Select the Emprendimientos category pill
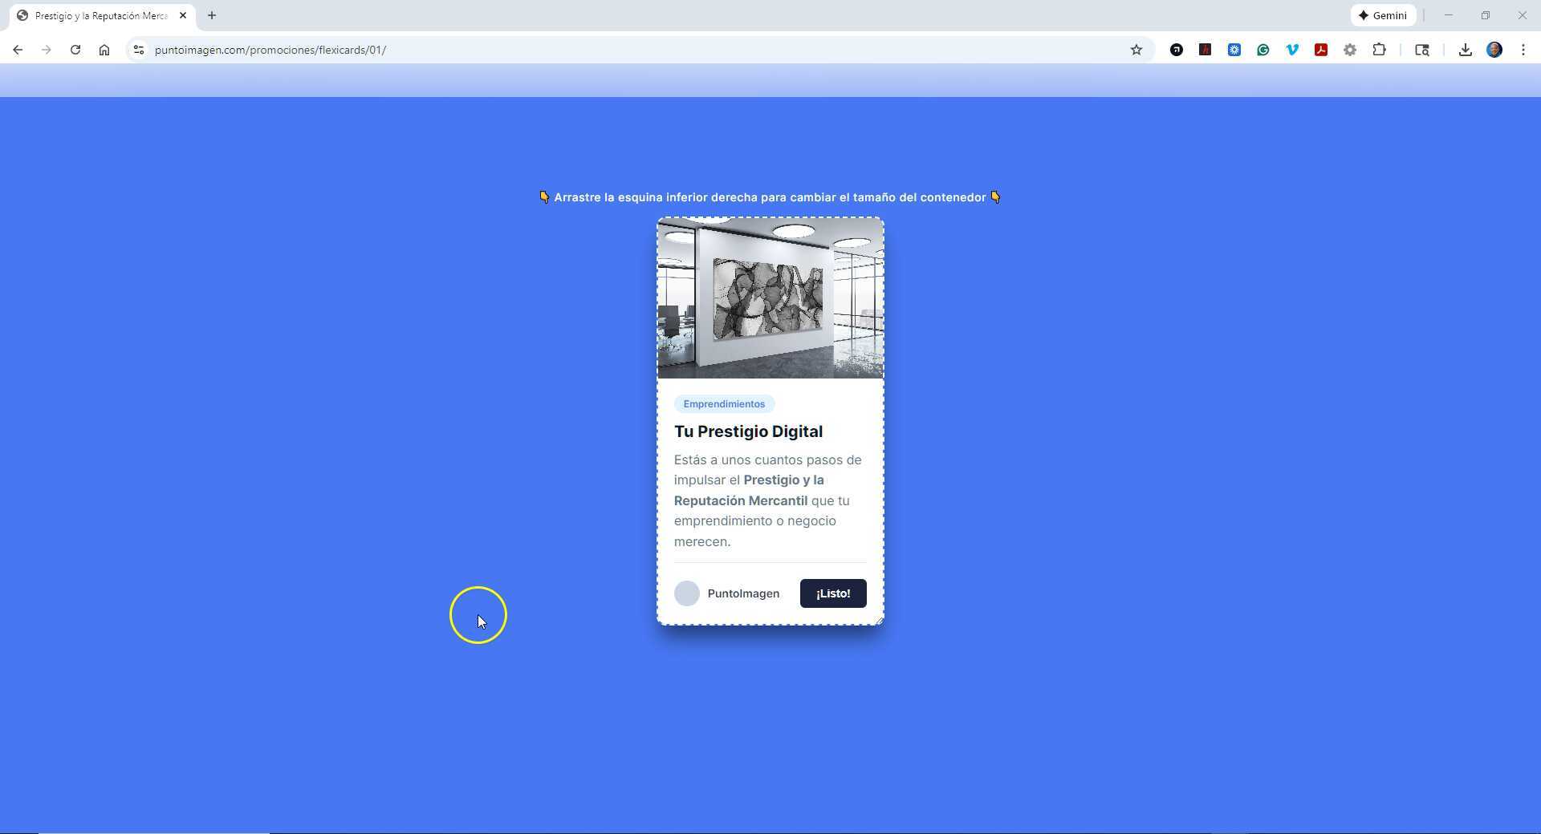 click(723, 403)
